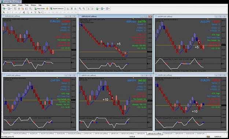
Task: Set timeframe to H1
Action: click(61, 12)
